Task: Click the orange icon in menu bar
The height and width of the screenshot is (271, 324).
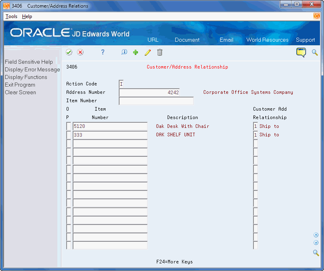Action: click(x=316, y=16)
